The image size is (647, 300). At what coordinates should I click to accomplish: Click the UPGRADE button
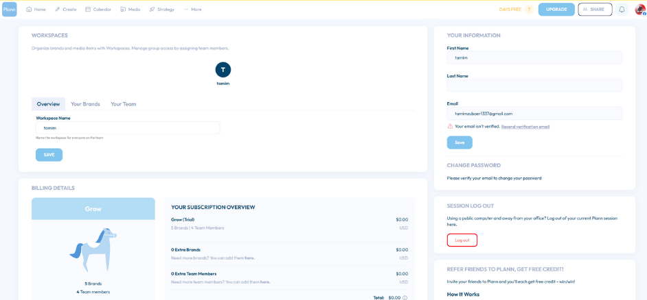point(556,10)
